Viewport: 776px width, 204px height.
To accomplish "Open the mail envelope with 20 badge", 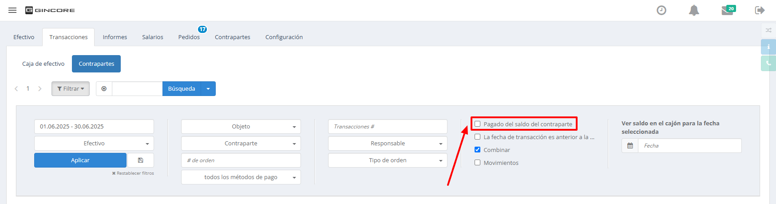I will click(x=728, y=10).
